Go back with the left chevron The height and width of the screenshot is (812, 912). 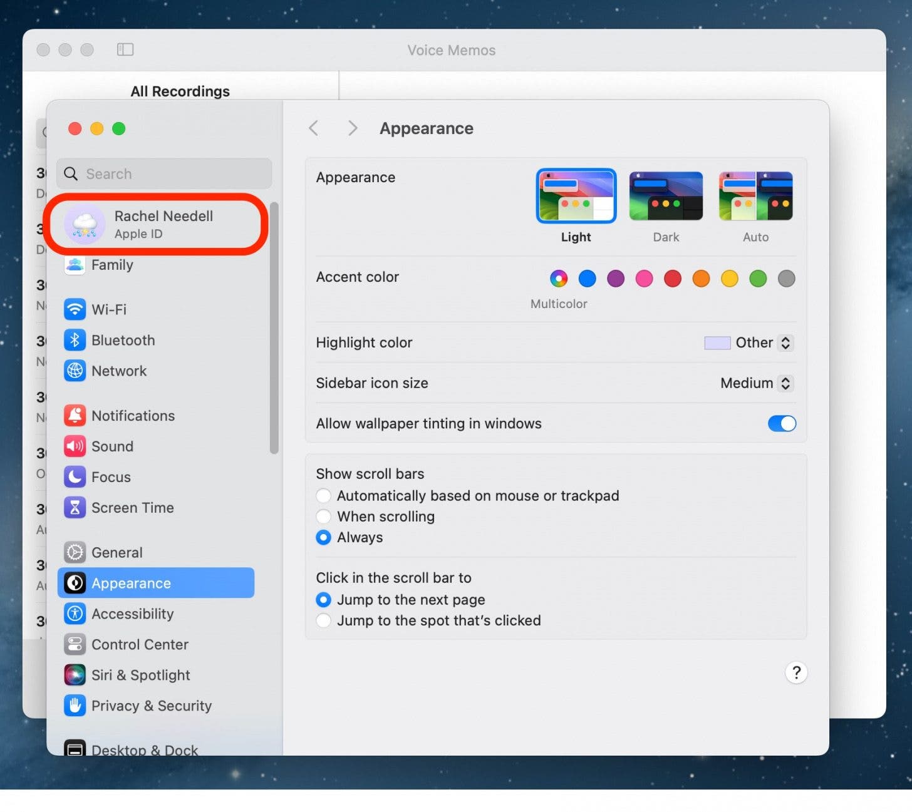pyautogui.click(x=314, y=128)
